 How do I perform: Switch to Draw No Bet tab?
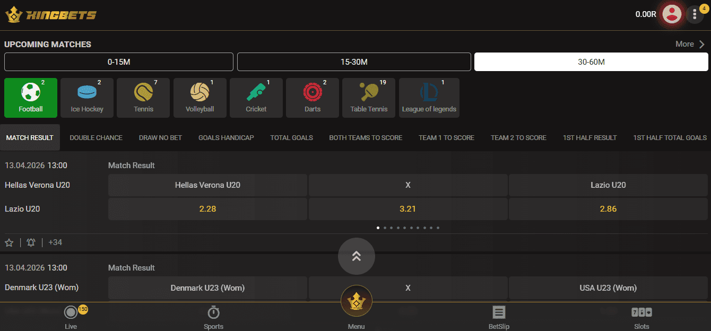tap(160, 137)
